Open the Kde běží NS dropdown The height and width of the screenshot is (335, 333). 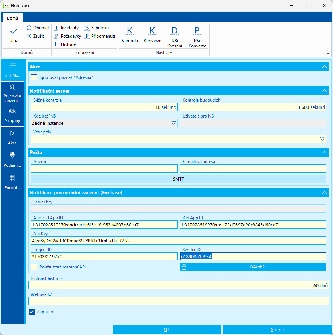173,123
